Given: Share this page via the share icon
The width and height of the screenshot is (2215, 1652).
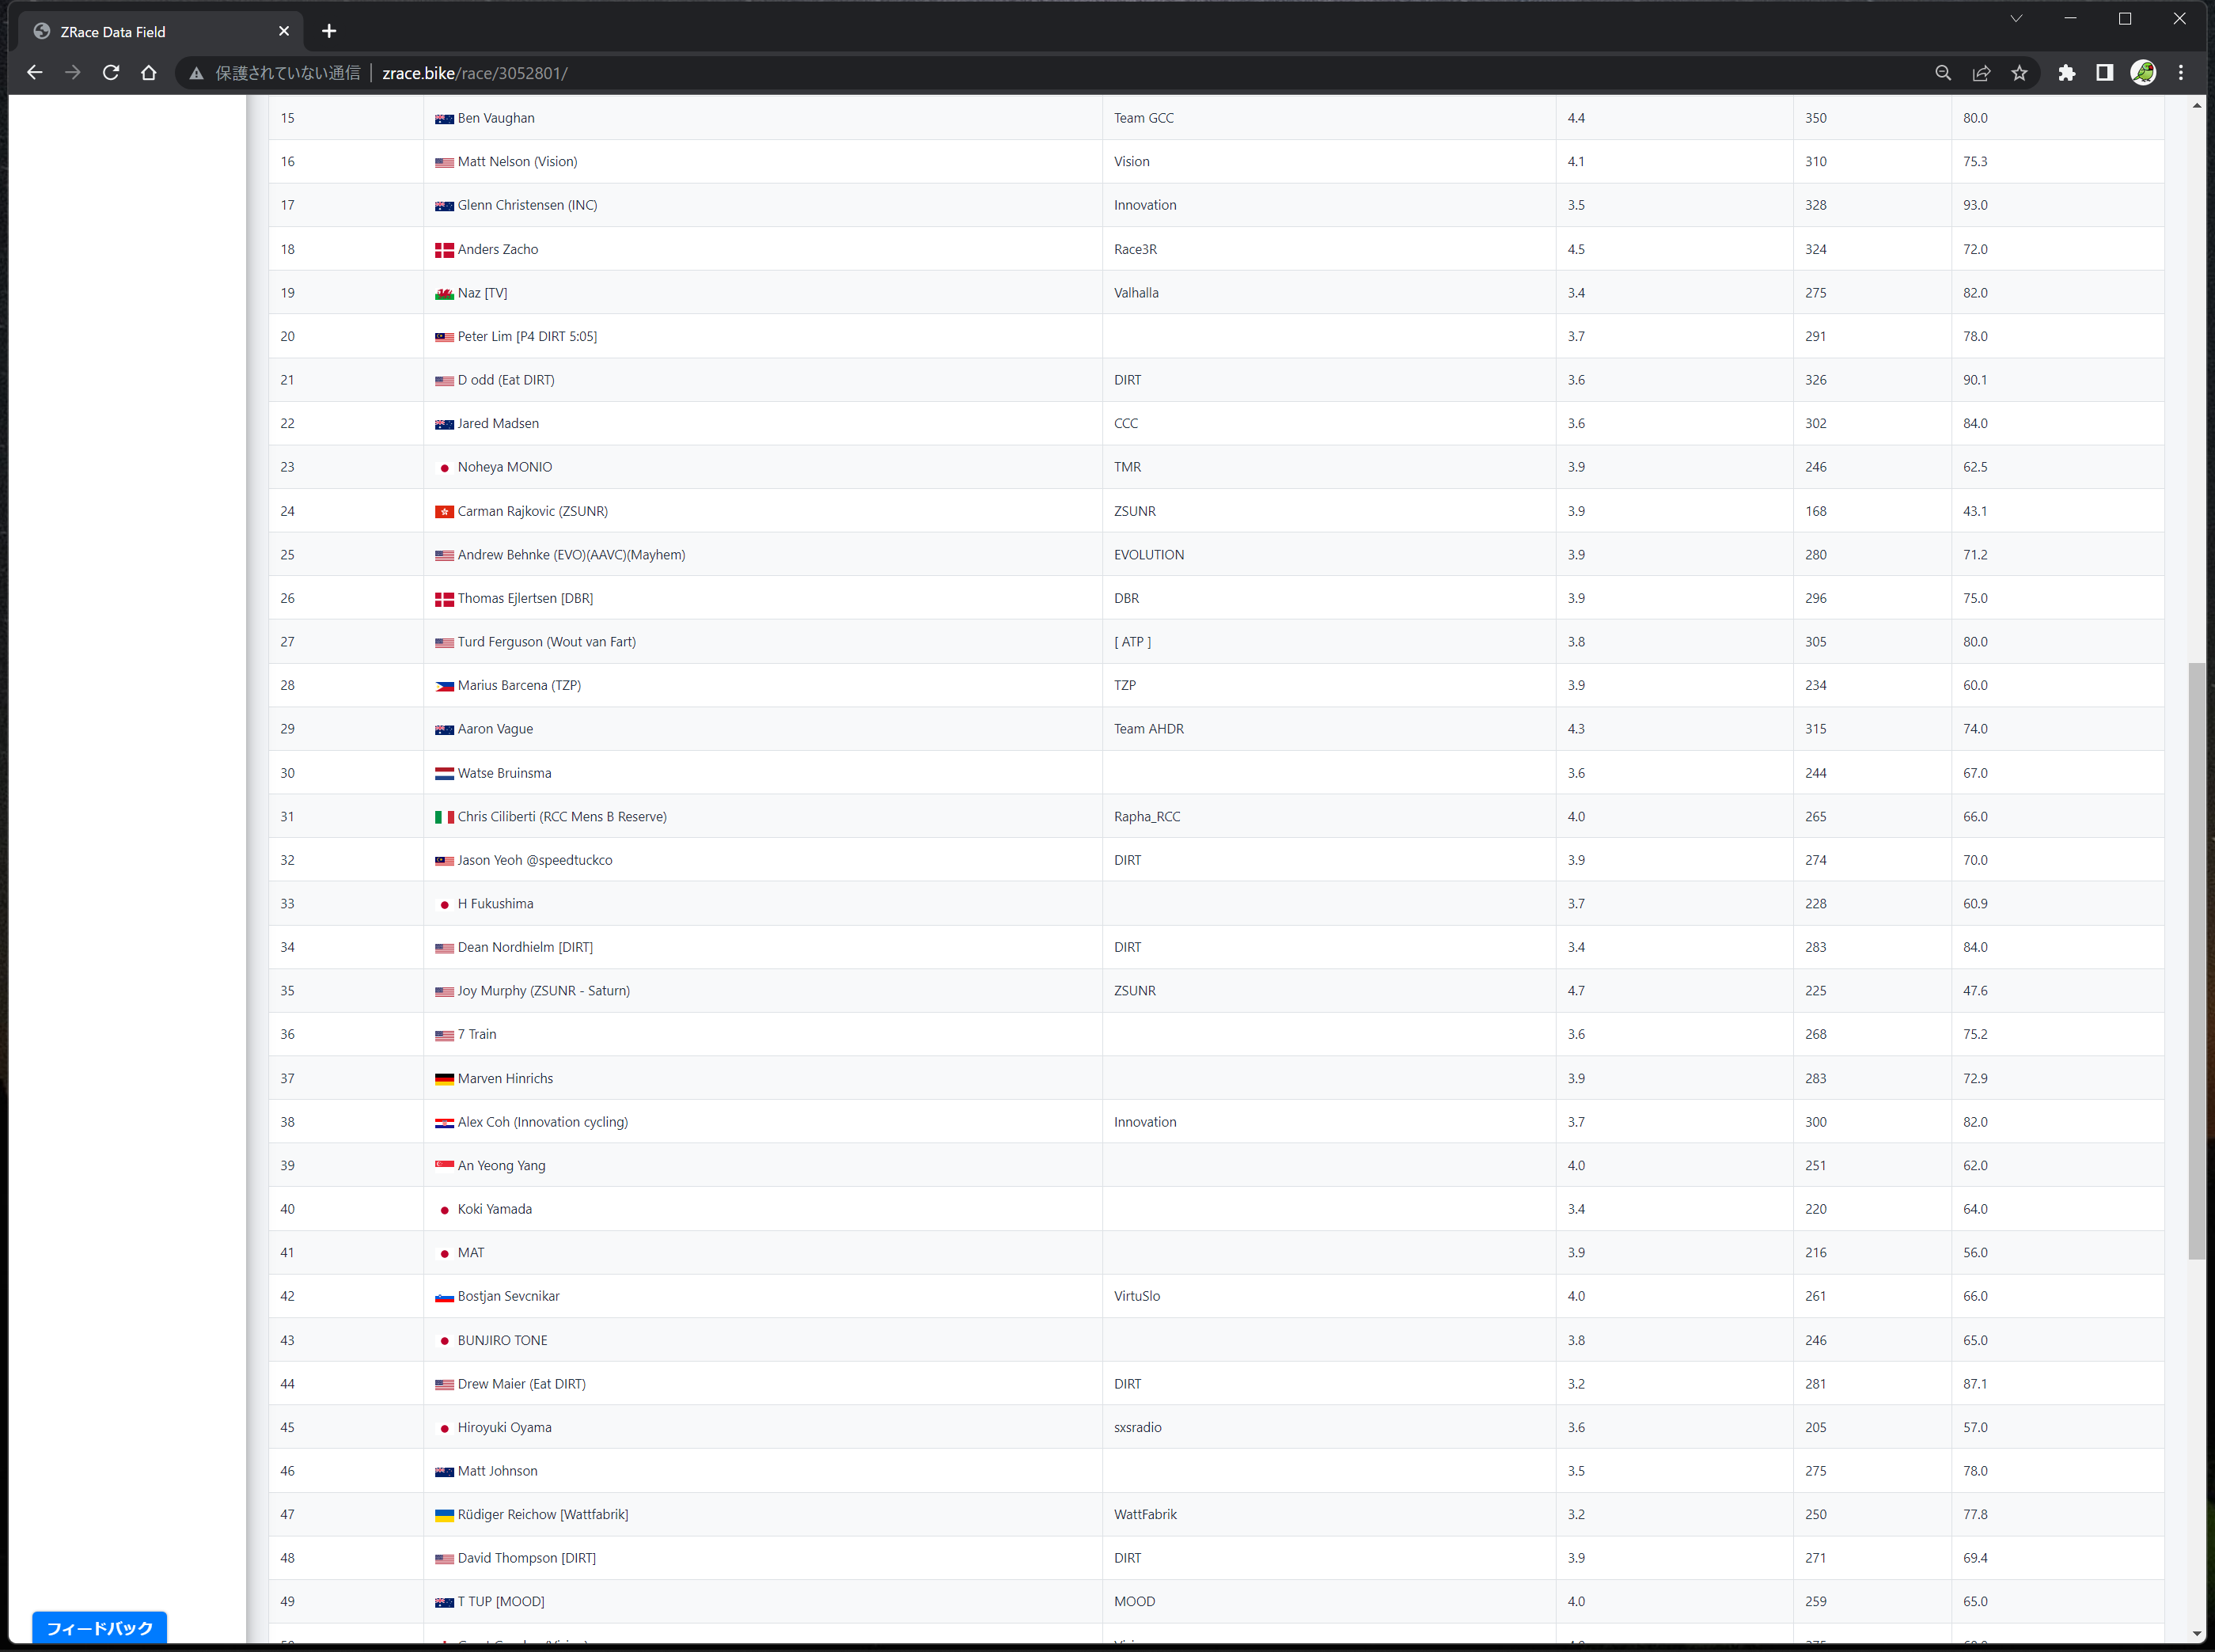Looking at the screenshot, I should click(x=1981, y=73).
